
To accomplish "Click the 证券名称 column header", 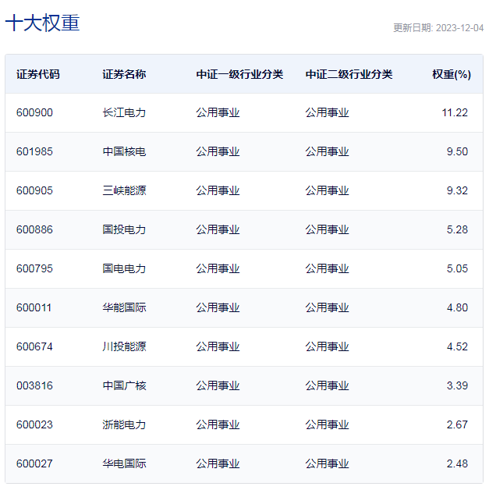I will click(x=124, y=74).
